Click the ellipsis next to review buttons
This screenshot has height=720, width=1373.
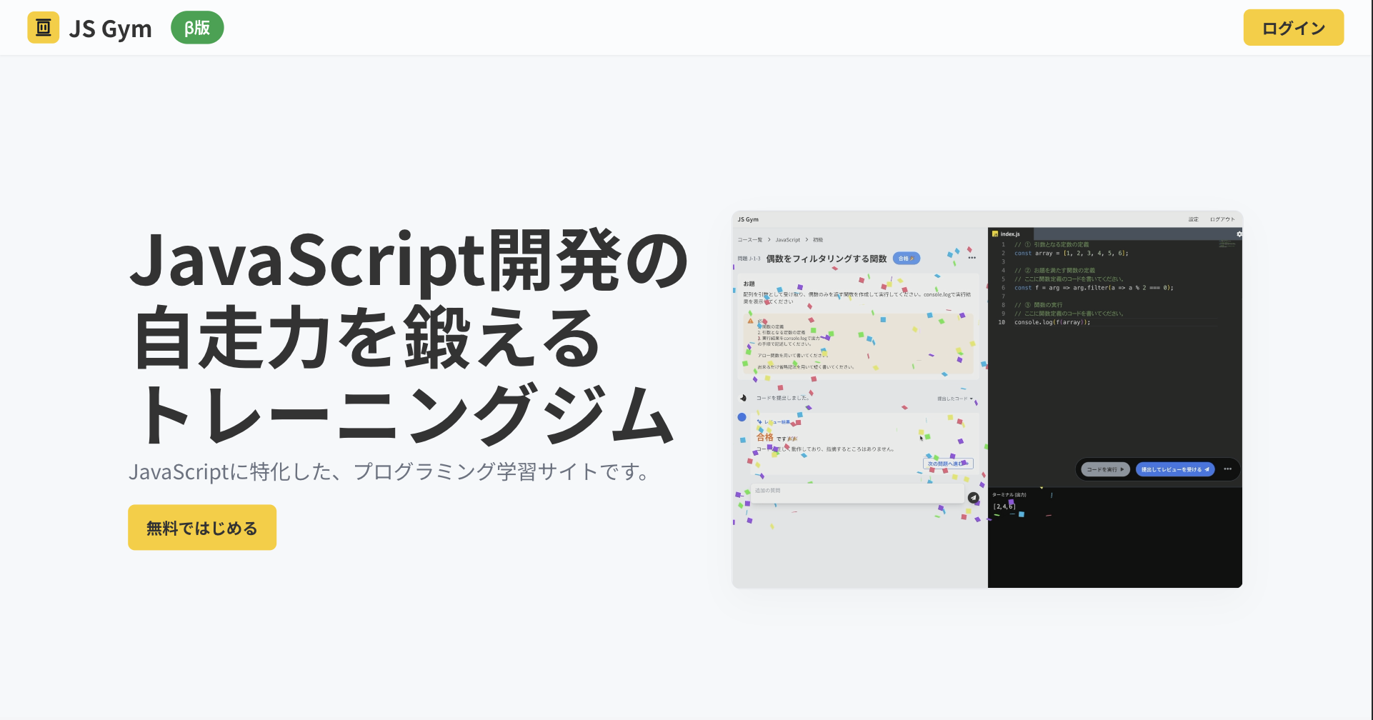point(1228,469)
